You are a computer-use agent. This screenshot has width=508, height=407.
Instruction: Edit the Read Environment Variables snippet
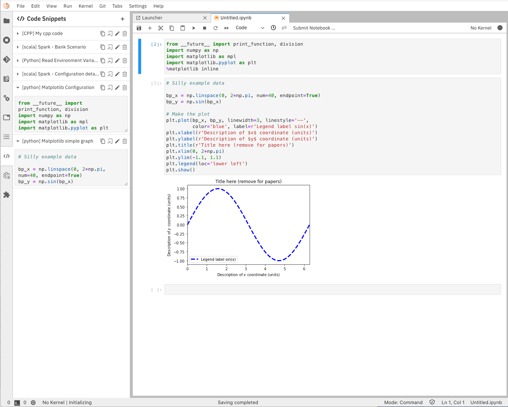[x=117, y=61]
